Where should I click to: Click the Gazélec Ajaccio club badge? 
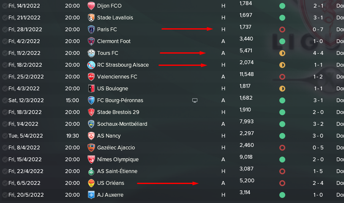tap(91, 148)
